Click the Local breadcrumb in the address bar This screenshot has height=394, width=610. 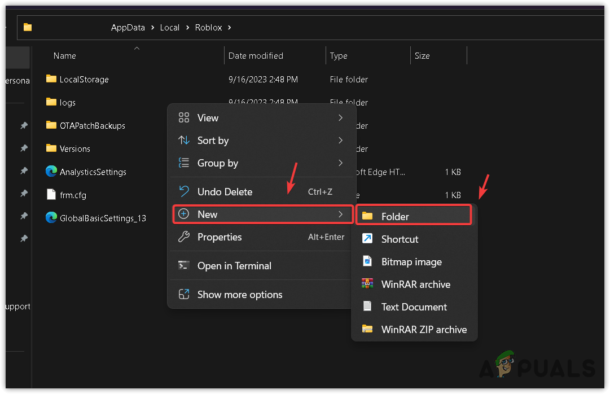tap(169, 27)
